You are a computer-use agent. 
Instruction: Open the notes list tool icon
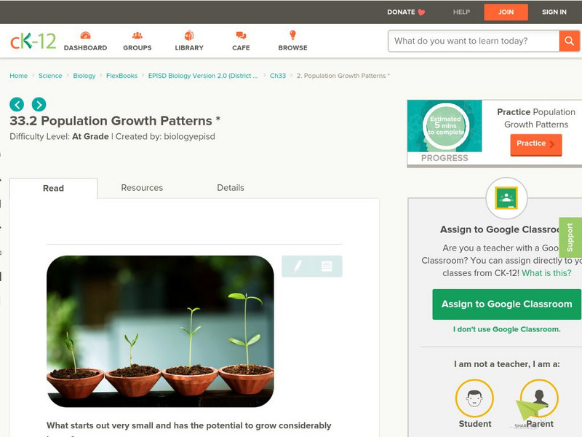(327, 266)
